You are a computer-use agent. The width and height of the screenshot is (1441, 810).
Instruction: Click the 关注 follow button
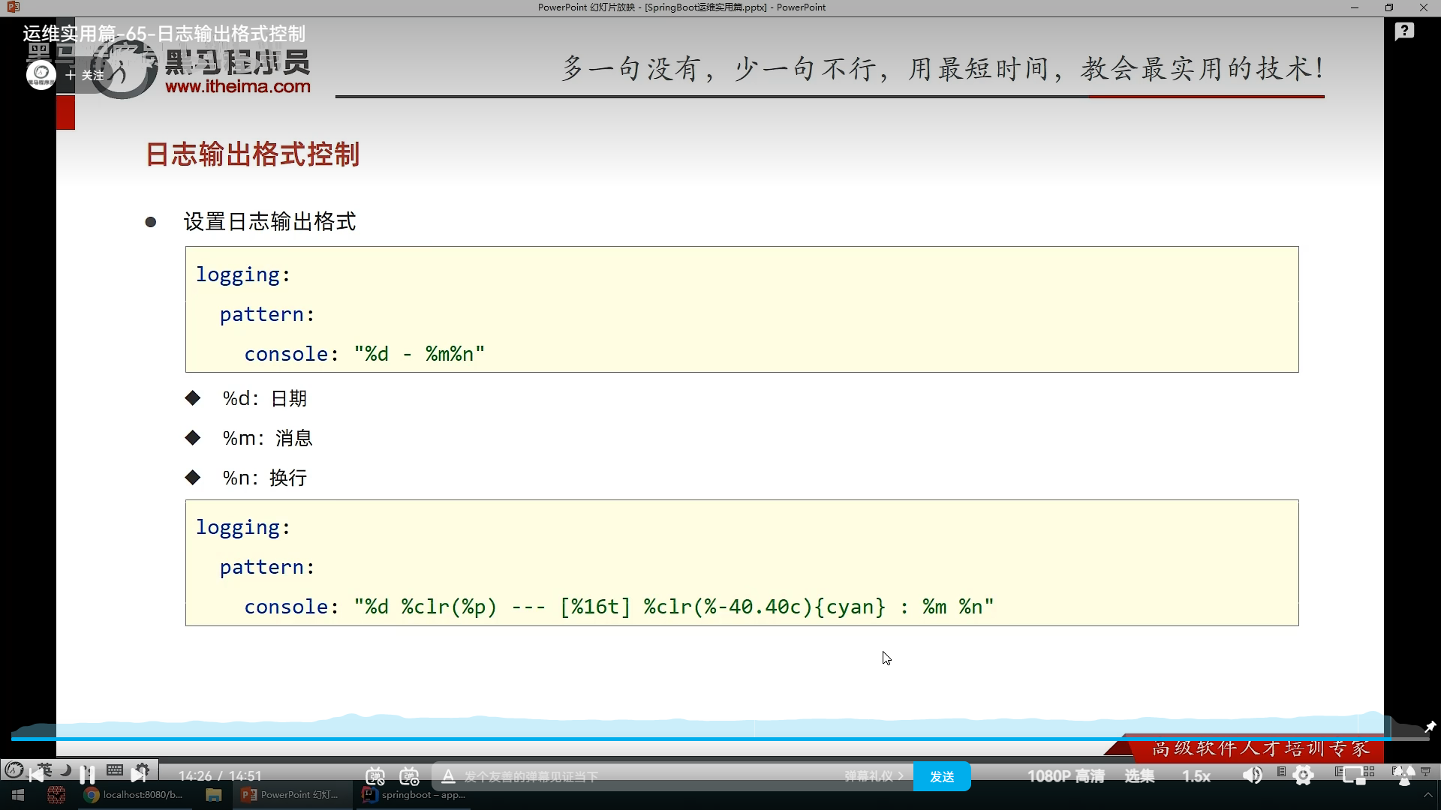pyautogui.click(x=86, y=75)
